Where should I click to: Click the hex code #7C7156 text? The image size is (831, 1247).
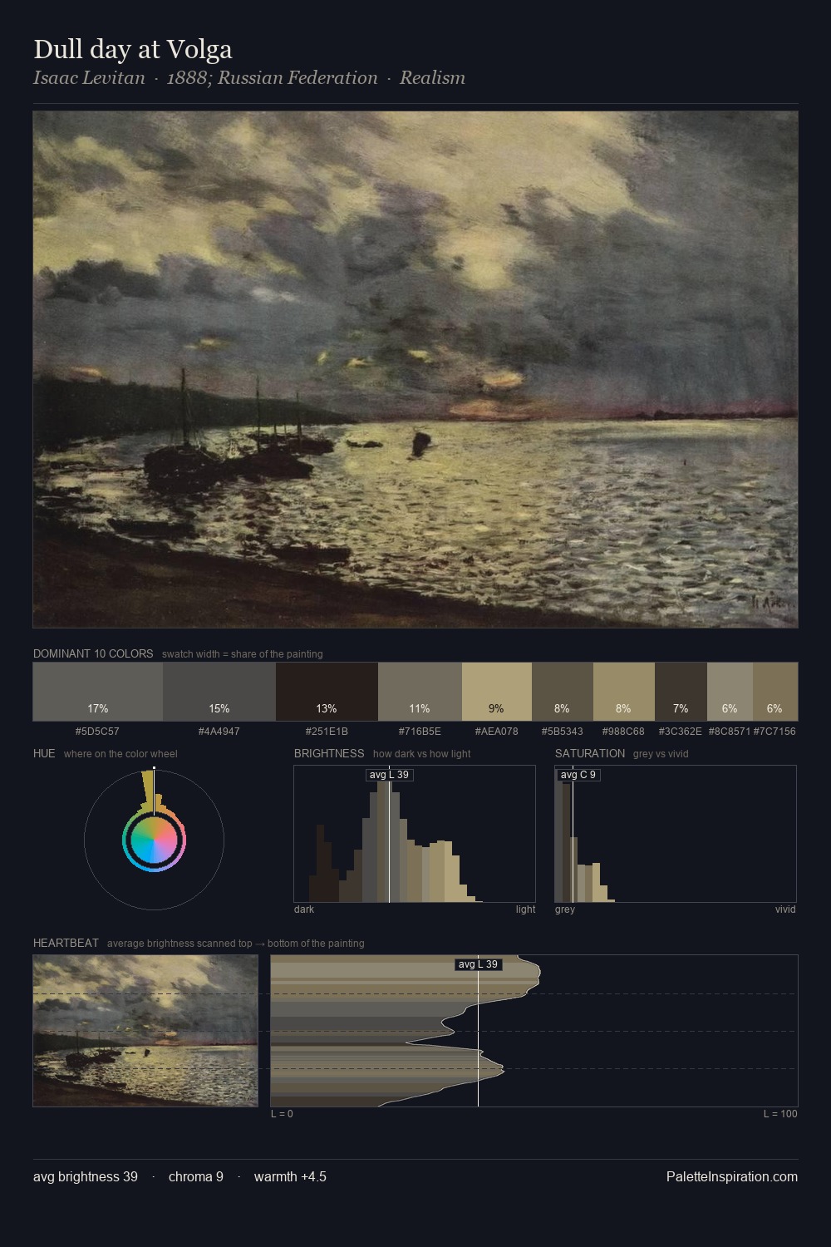coord(774,732)
